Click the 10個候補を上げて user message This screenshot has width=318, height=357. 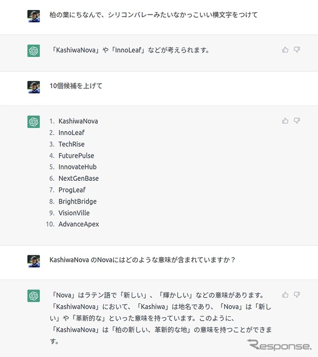(76, 86)
